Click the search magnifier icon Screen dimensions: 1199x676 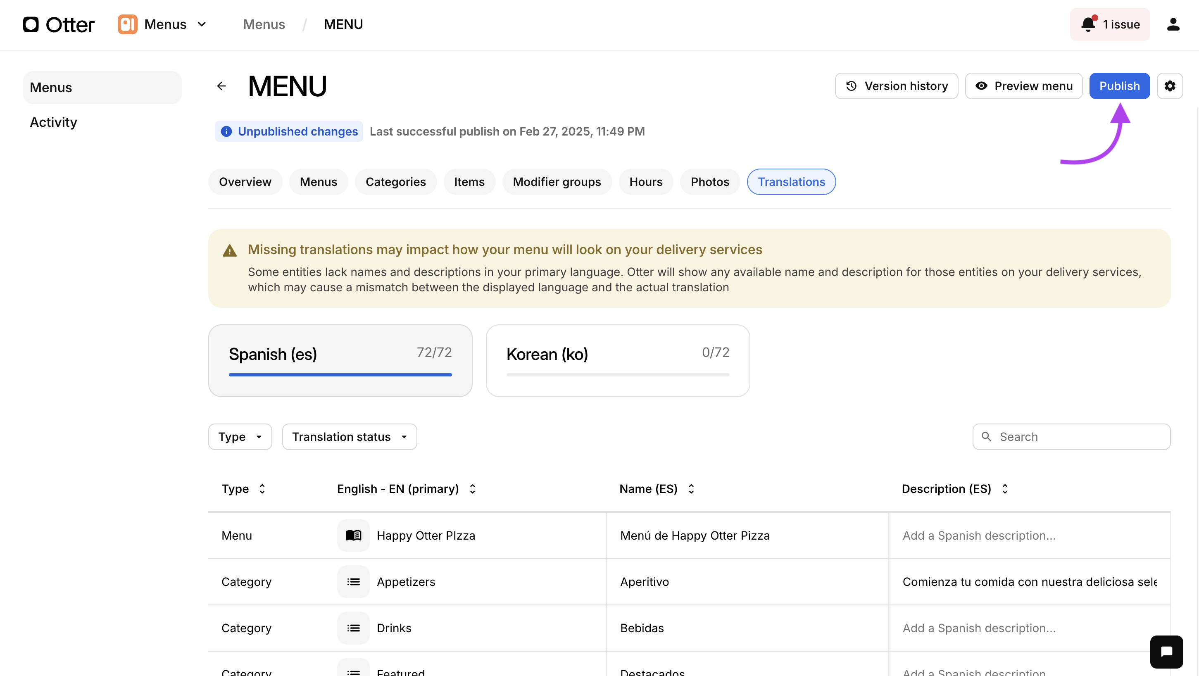986,437
